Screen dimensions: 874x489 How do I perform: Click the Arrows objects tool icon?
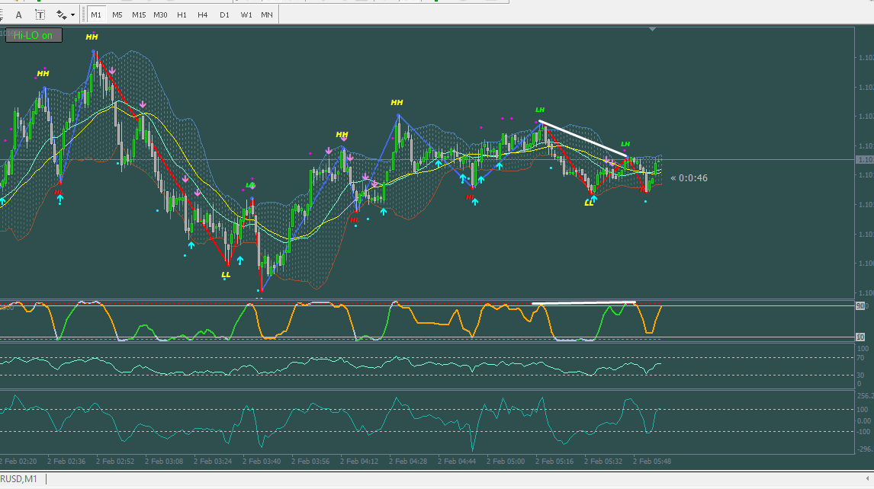59,14
